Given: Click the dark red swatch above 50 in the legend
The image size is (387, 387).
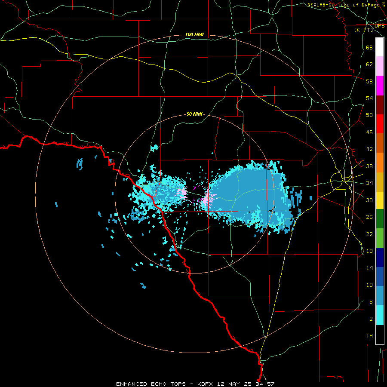Looking at the screenshot, I should pos(380,104).
